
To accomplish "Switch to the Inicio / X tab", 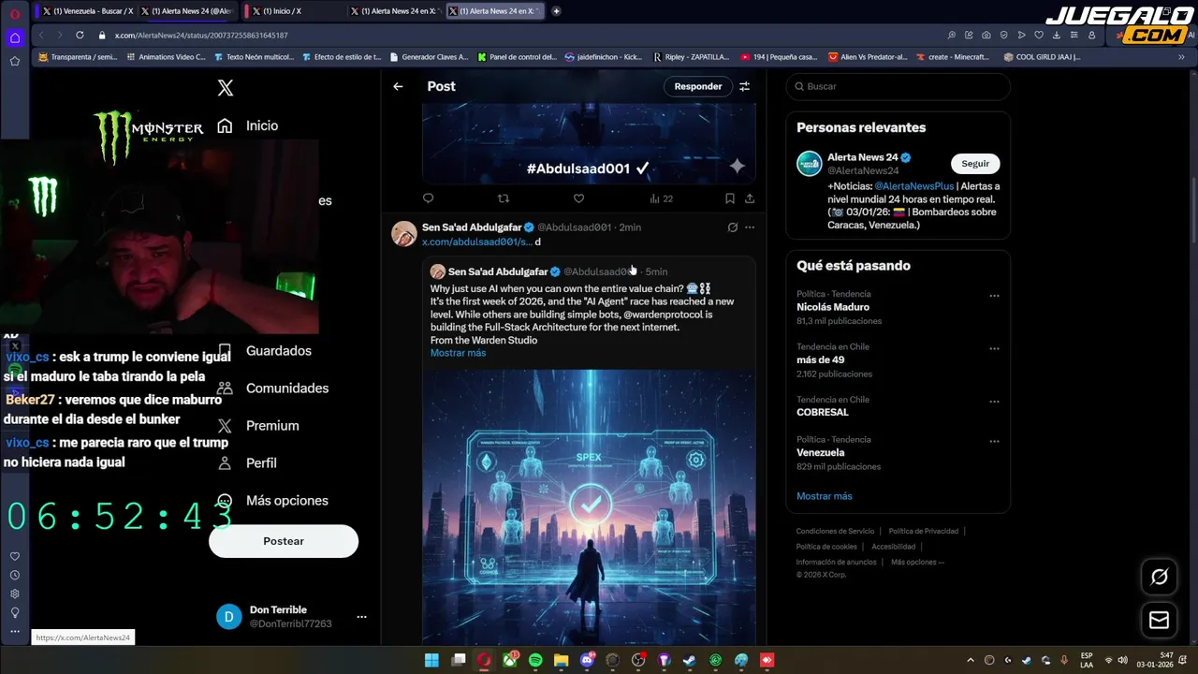I will click(288, 11).
